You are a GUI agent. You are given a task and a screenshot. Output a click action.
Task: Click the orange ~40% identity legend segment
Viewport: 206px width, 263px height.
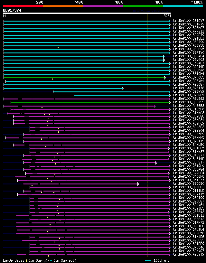click(63, 6)
